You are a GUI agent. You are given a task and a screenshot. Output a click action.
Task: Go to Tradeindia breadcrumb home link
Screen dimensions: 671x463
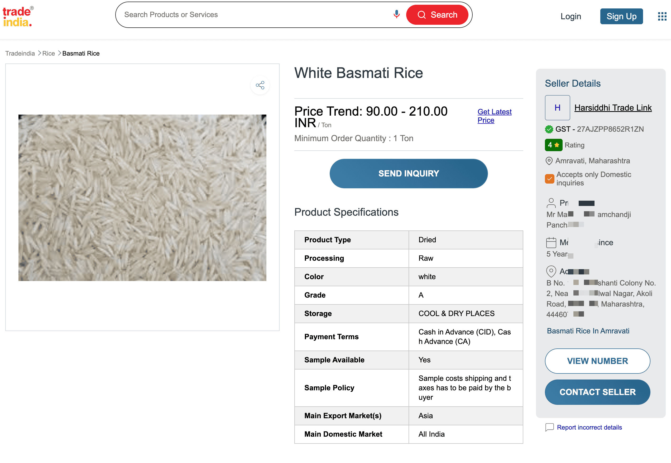pyautogui.click(x=20, y=53)
